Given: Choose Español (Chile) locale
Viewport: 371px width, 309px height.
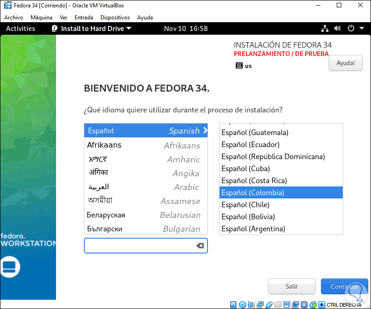Looking at the screenshot, I should point(281,204).
